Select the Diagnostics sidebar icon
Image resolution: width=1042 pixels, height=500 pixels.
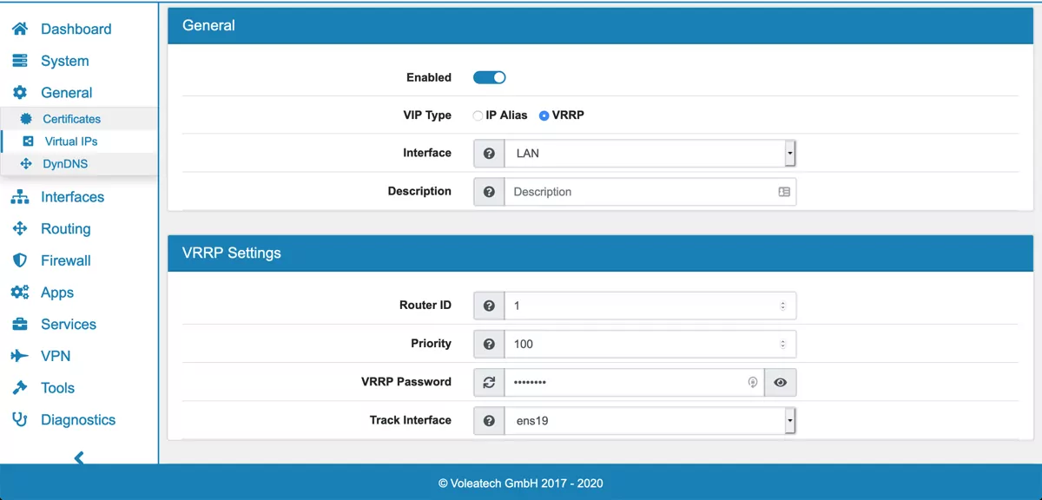click(19, 419)
